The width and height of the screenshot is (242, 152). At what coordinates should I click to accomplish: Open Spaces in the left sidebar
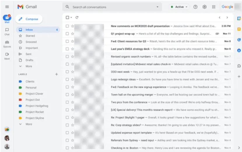(x=7, y=43)
